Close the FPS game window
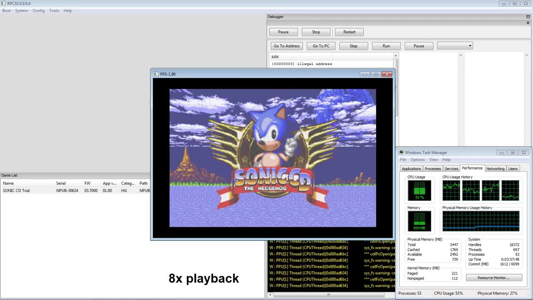 (x=387, y=74)
